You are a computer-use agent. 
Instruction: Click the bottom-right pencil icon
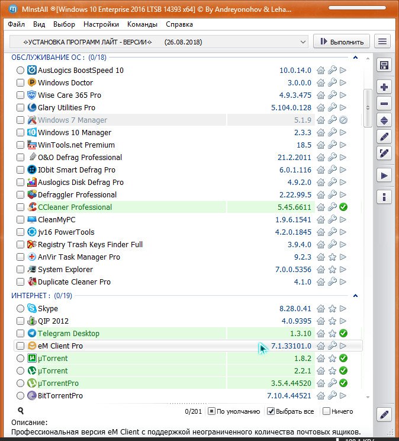tap(384, 414)
